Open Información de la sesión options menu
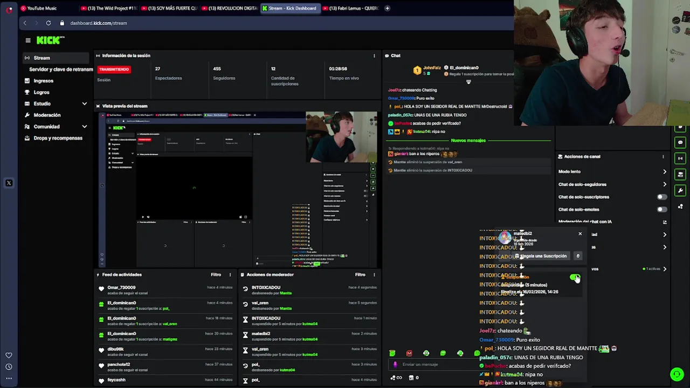 click(x=374, y=56)
